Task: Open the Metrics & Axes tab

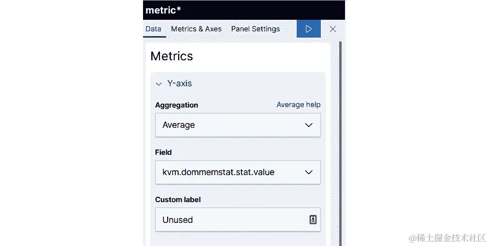Action: (196, 29)
